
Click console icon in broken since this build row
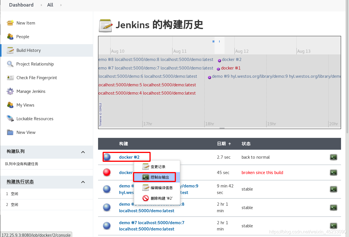(333, 172)
